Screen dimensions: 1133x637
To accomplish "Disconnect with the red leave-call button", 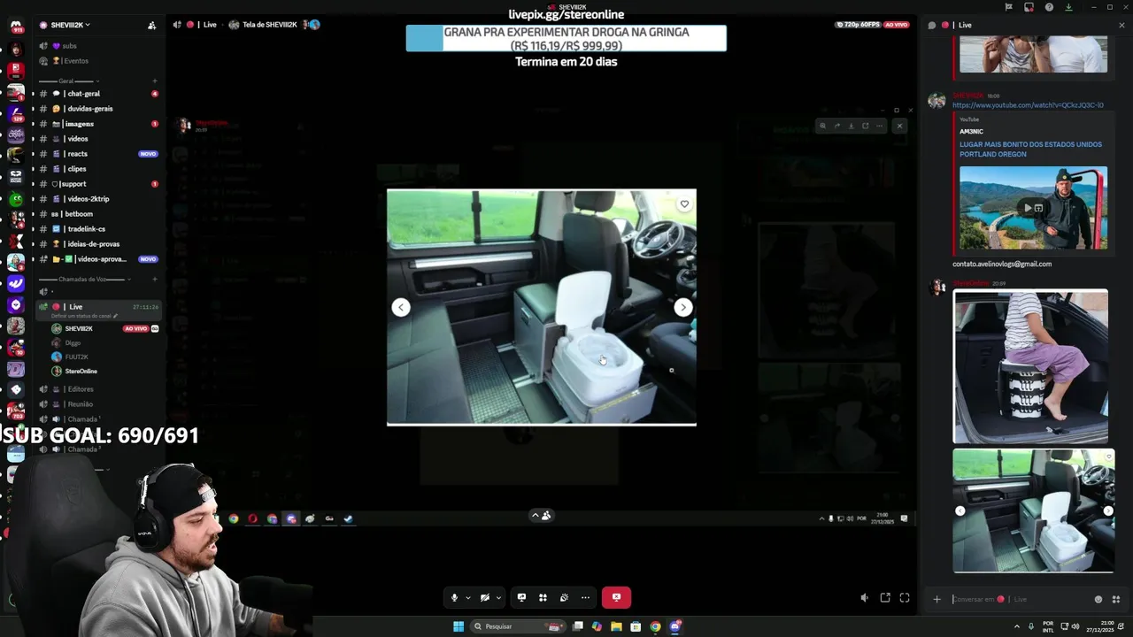I will tap(616, 597).
